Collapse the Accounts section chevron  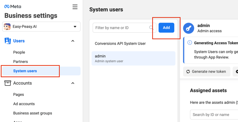(x=73, y=83)
